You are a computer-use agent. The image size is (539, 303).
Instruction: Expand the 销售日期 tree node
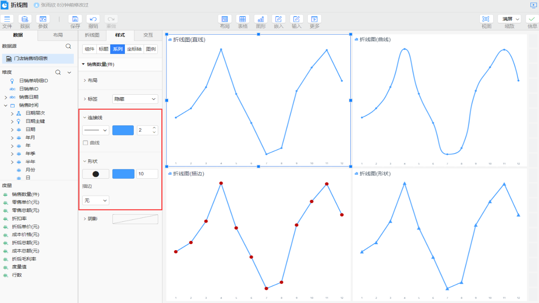pyautogui.click(x=6, y=97)
